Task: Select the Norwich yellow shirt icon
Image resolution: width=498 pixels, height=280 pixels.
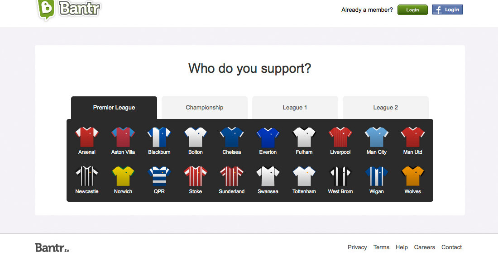Action: pos(123,176)
